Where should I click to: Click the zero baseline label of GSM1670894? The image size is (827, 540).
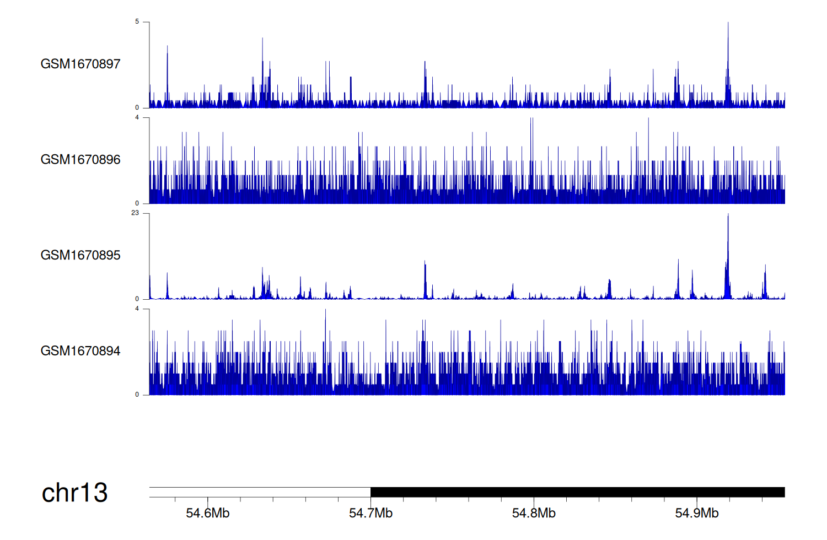pos(137,395)
